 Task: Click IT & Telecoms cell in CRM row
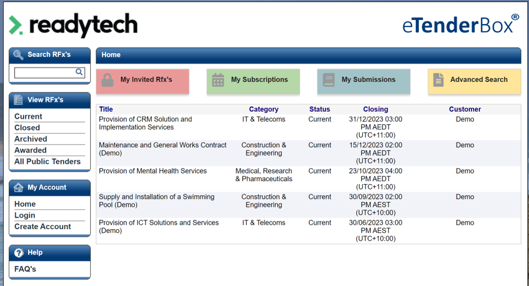(x=264, y=120)
